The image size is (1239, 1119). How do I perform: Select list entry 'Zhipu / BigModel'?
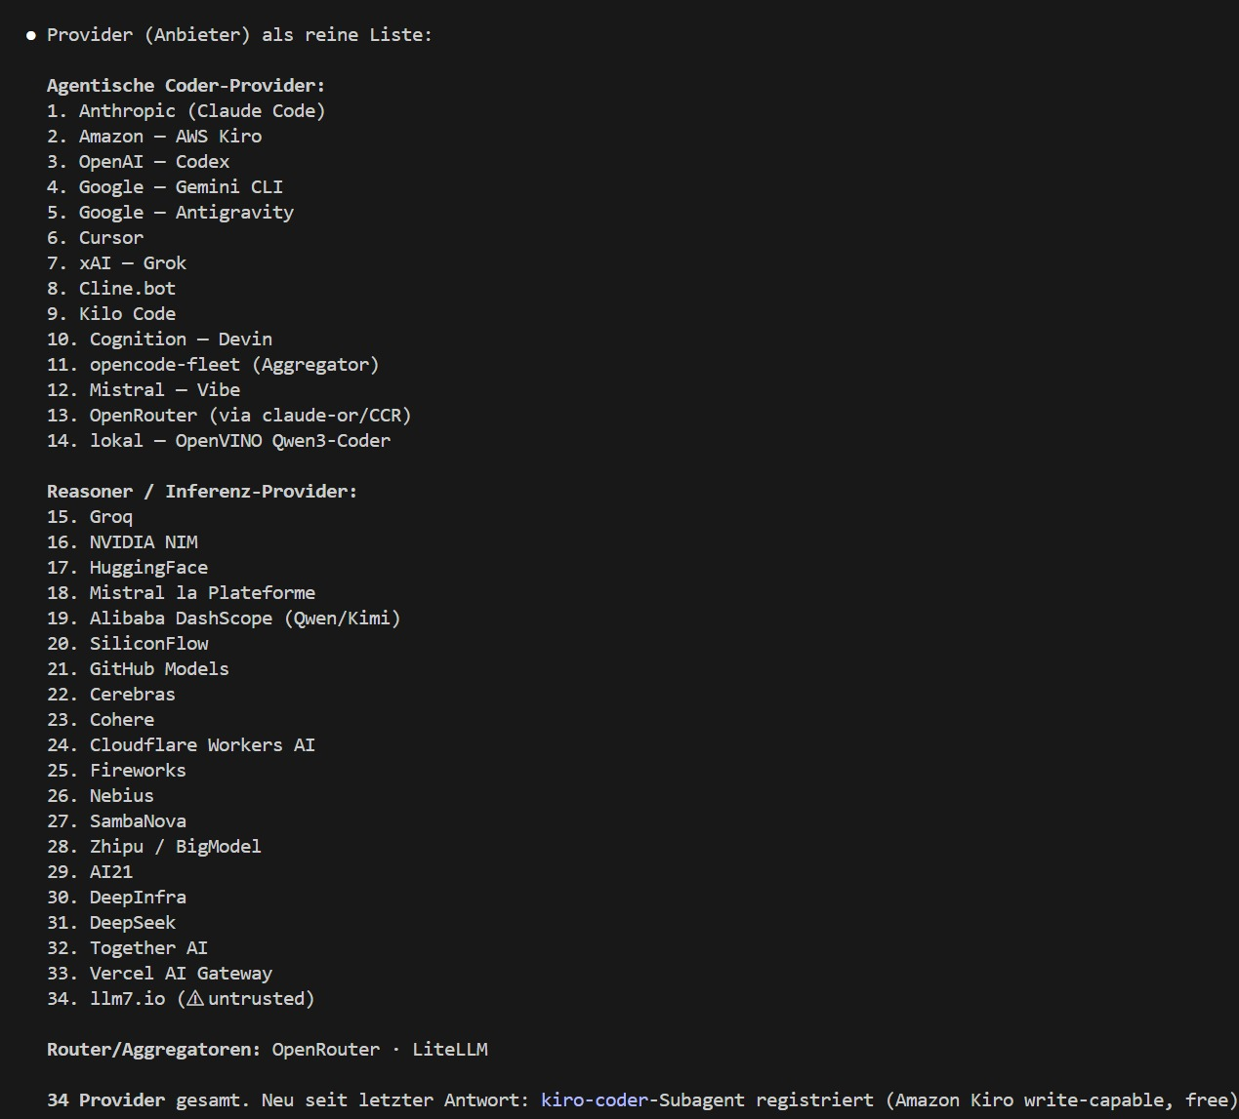click(x=176, y=846)
